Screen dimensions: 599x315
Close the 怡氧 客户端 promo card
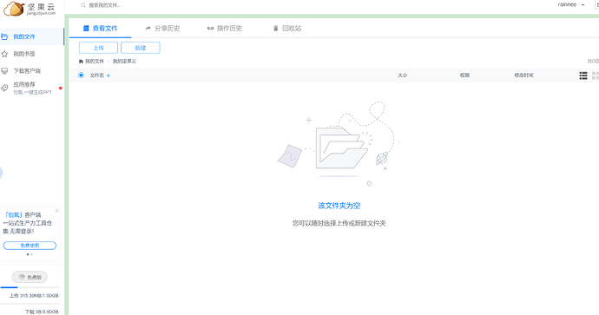point(57,210)
